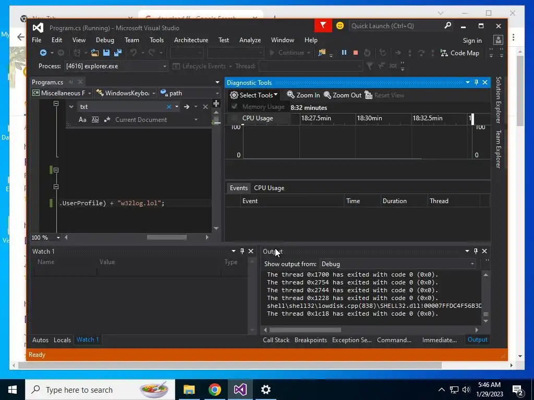Open the Architecture menu
This screenshot has height=400, width=534.
point(191,40)
